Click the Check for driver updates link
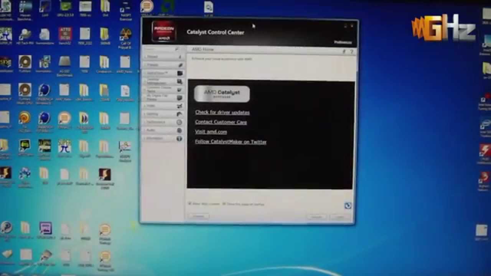The width and height of the screenshot is (491, 276). point(222,112)
